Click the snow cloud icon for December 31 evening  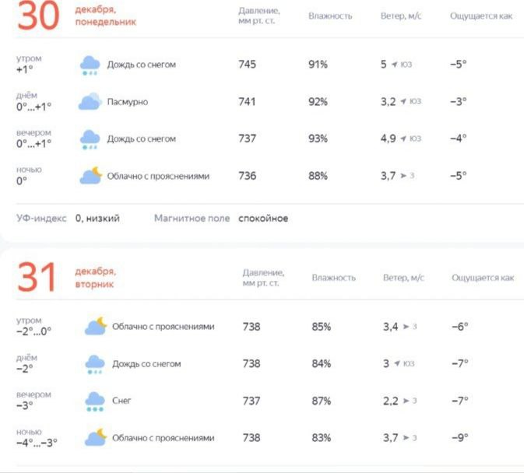[x=95, y=401]
